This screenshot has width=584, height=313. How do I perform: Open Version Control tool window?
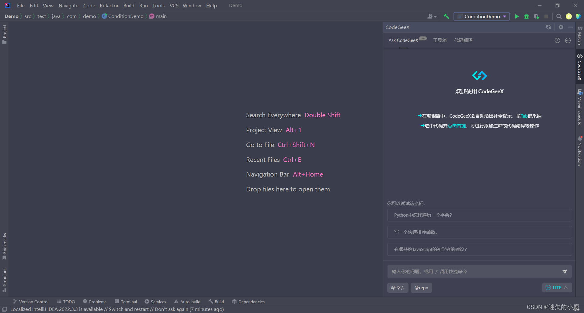pos(31,302)
